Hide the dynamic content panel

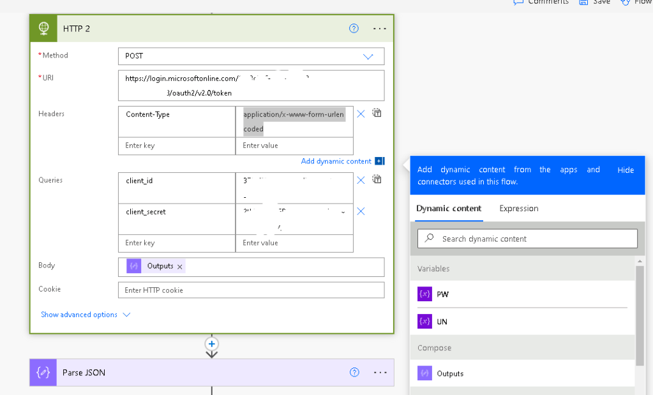click(626, 170)
